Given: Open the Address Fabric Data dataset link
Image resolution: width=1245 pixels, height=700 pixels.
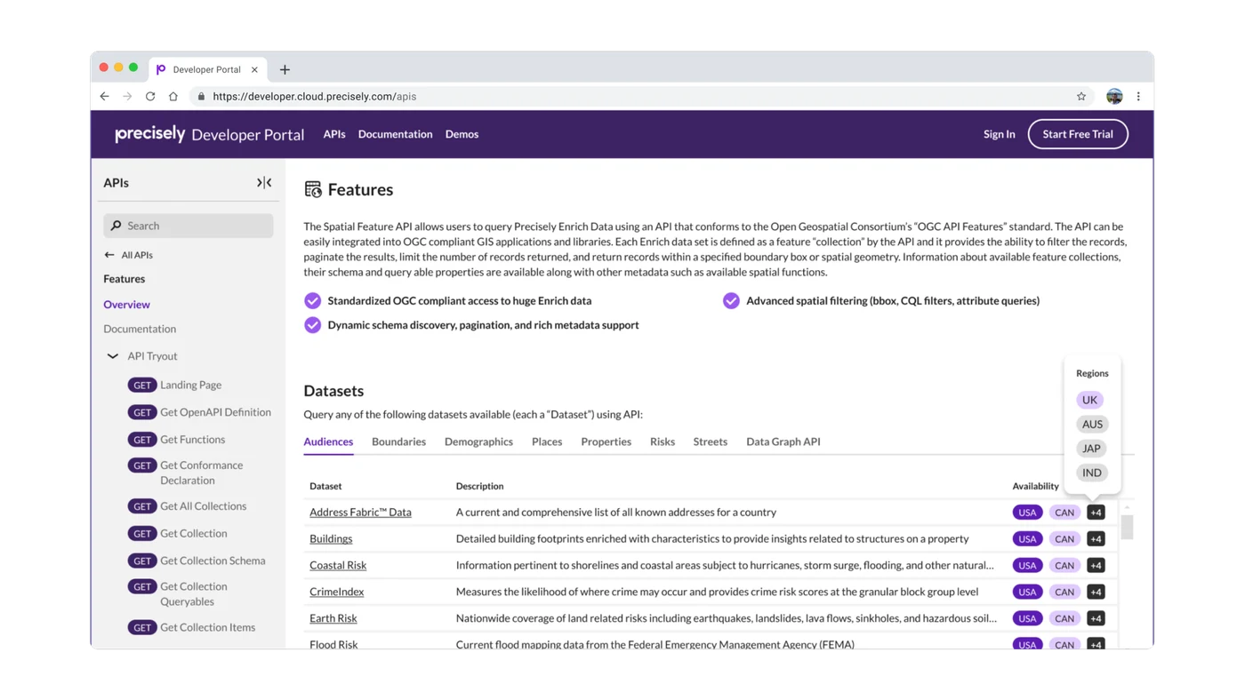Looking at the screenshot, I should 360,513.
